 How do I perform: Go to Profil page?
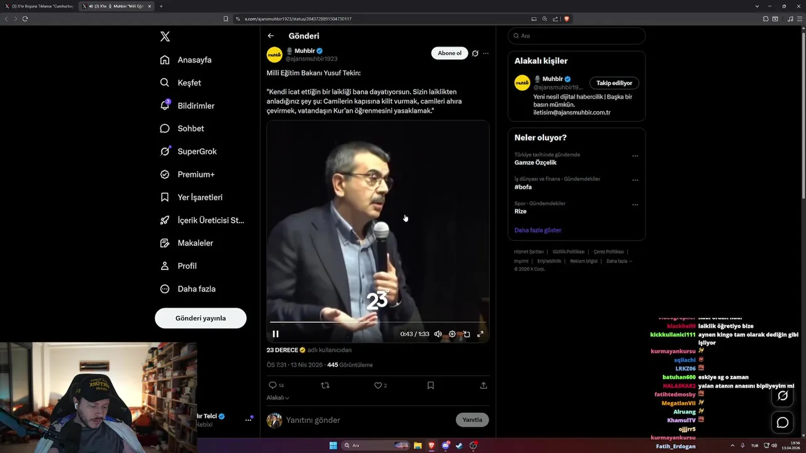click(179, 266)
